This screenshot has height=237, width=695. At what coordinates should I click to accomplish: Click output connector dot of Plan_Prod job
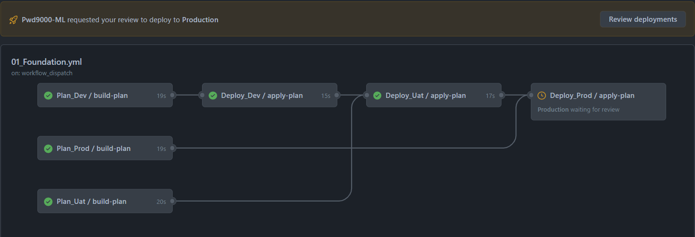point(173,148)
